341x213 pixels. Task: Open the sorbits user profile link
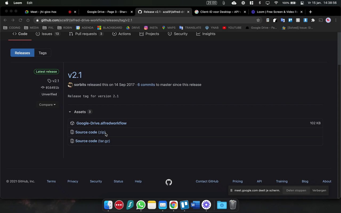pyautogui.click(x=80, y=85)
